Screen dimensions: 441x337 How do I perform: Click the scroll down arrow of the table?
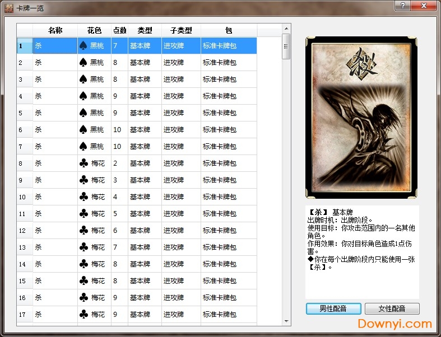(x=286, y=321)
